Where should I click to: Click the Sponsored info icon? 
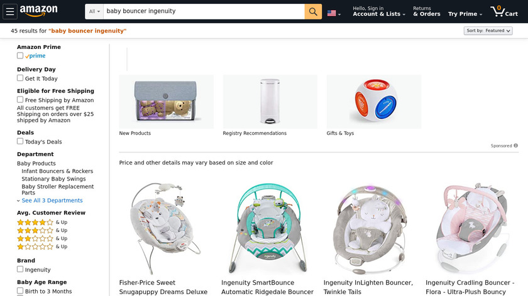(x=516, y=145)
